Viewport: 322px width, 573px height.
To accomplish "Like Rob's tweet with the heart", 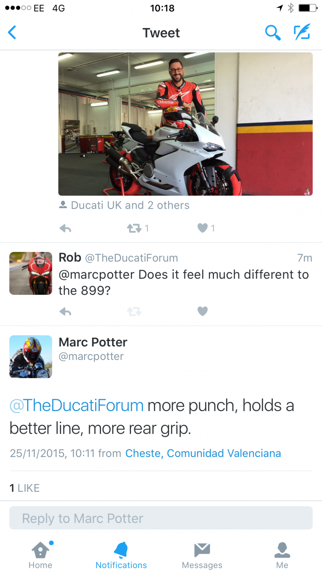I will coord(203,311).
